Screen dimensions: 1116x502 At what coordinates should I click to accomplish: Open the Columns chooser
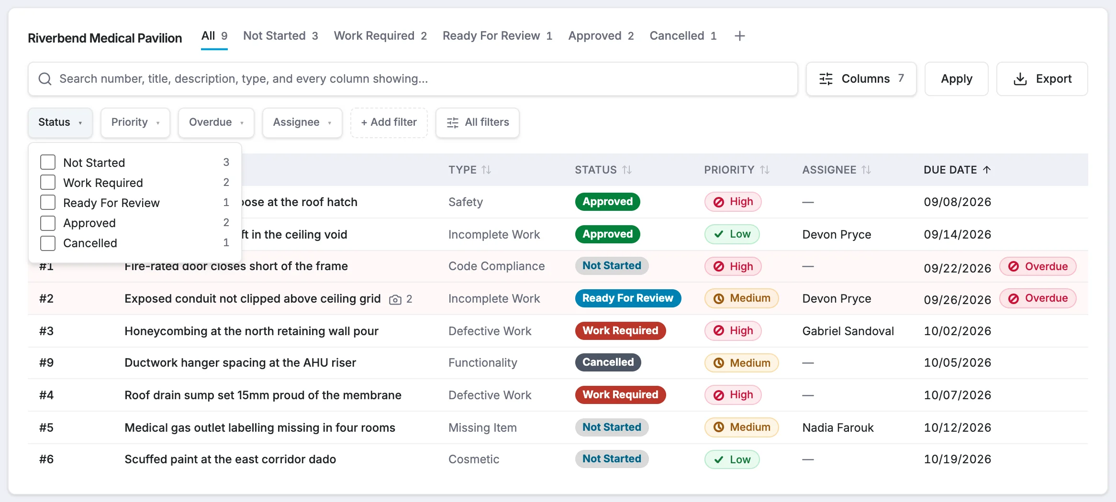coord(861,79)
